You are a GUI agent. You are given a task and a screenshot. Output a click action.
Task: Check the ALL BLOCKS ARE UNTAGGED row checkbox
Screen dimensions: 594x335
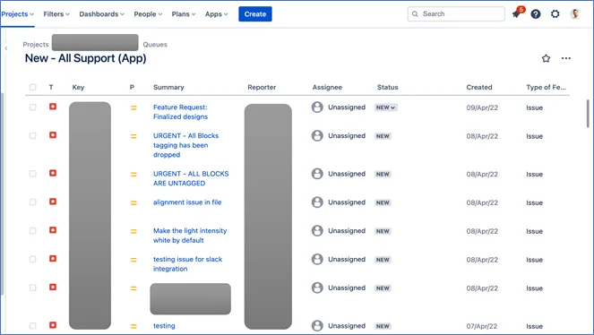(x=33, y=174)
